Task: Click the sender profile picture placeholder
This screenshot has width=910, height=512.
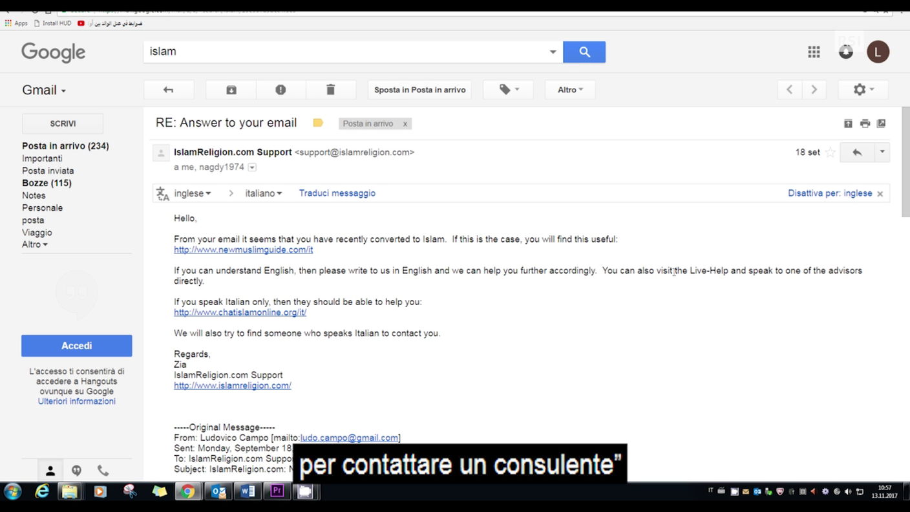Action: click(x=161, y=153)
